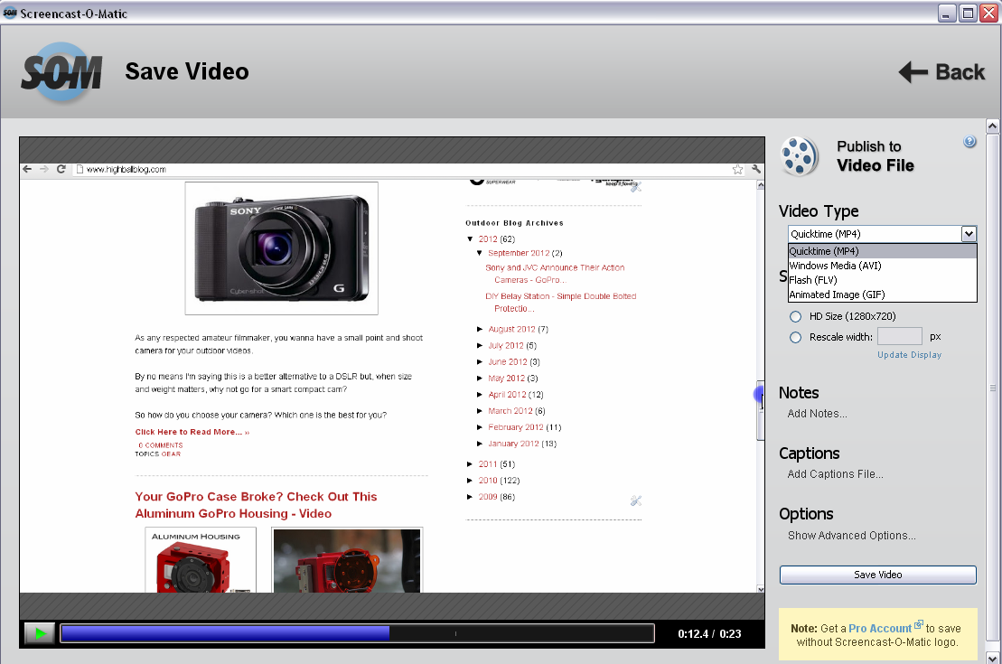Expand the 2010 archive triangle
The width and height of the screenshot is (1002, 664).
pos(471,481)
